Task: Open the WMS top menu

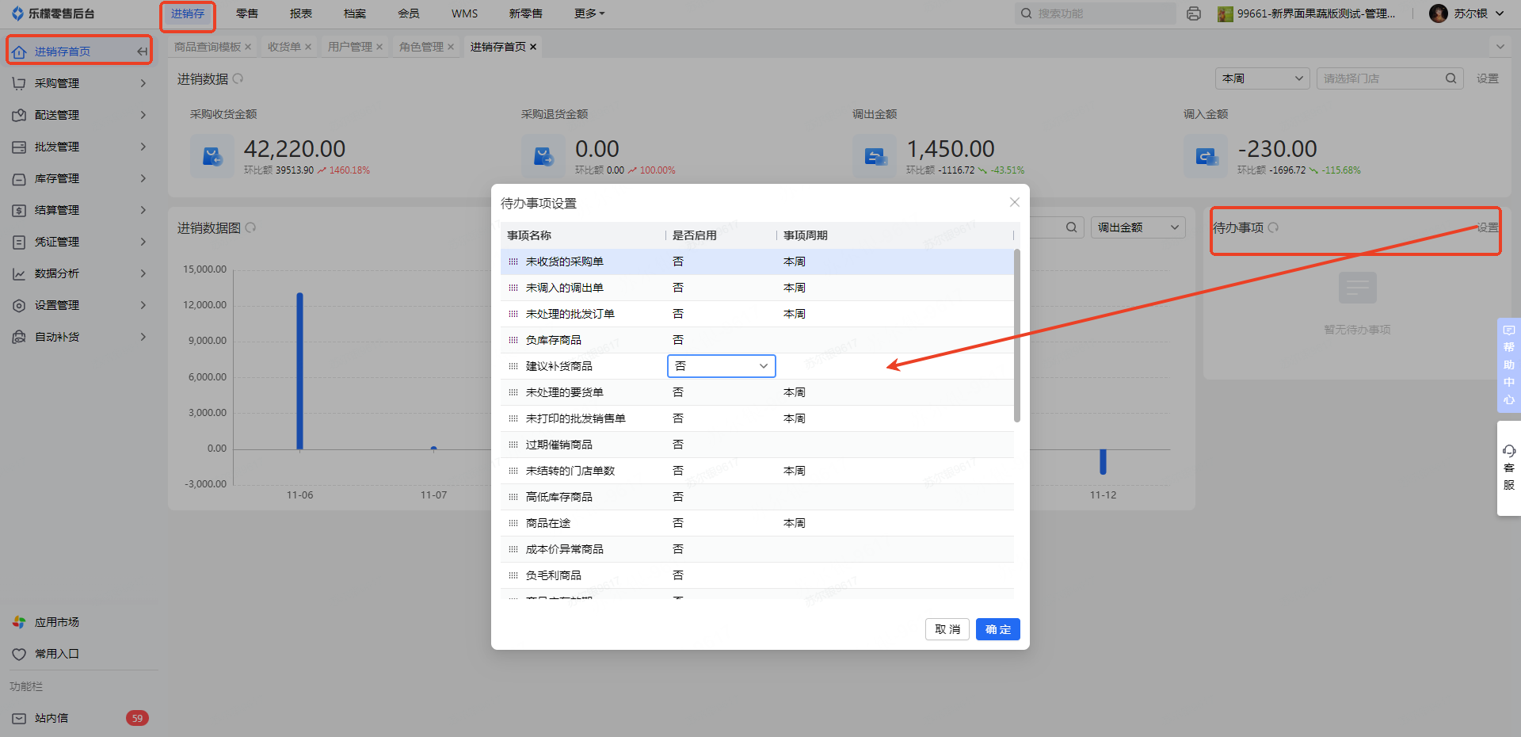Action: [x=465, y=13]
